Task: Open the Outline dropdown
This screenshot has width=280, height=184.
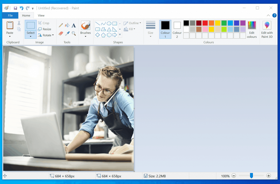Action: pyautogui.click(x=132, y=23)
